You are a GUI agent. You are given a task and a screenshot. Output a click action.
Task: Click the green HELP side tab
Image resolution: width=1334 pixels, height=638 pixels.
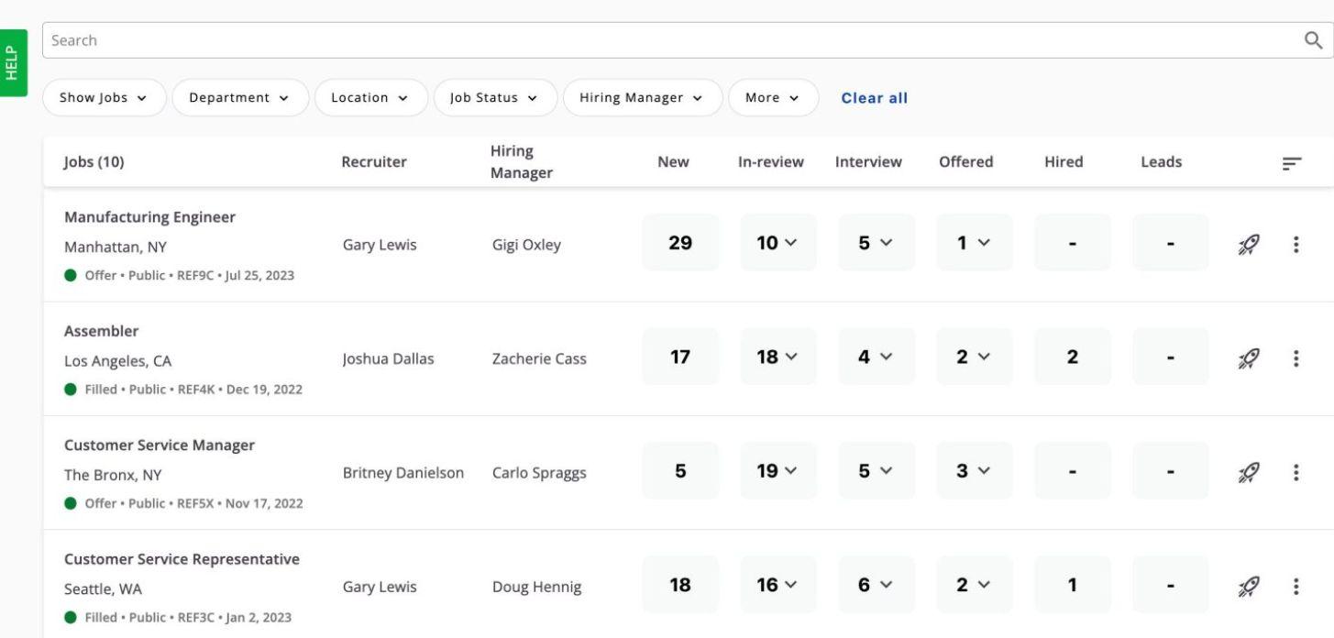pos(12,62)
